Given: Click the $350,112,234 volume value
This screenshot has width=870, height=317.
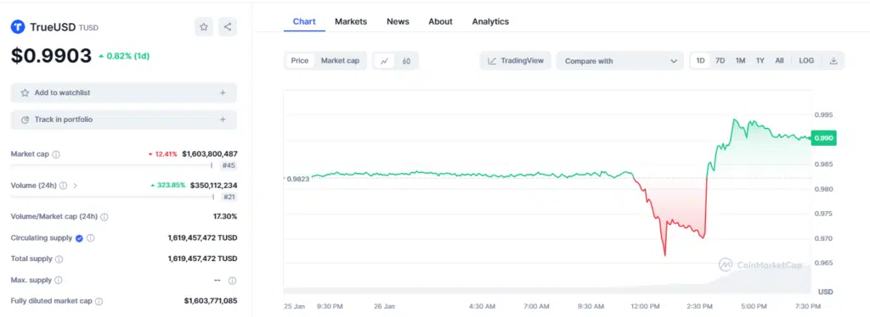Looking at the screenshot, I should (x=213, y=186).
